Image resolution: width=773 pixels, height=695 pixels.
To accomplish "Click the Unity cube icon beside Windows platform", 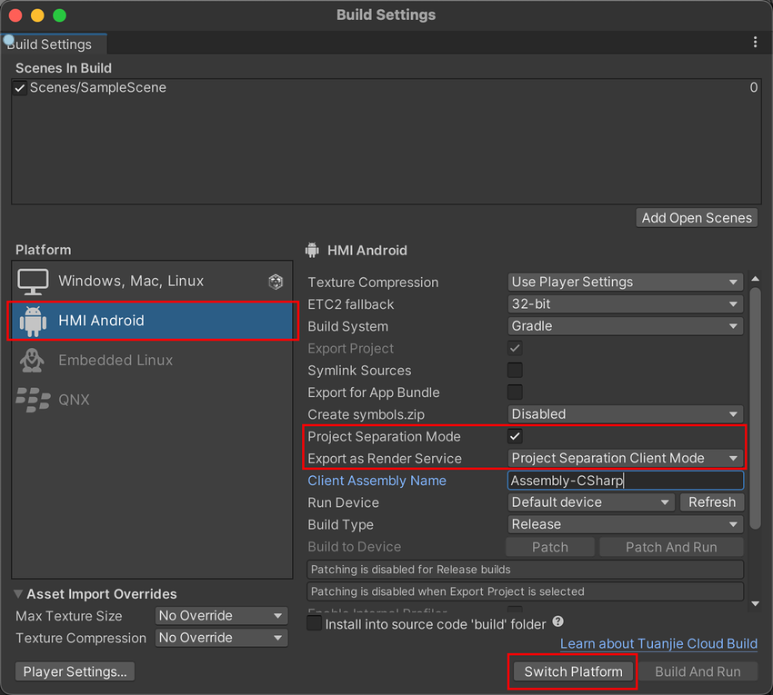I will click(276, 282).
